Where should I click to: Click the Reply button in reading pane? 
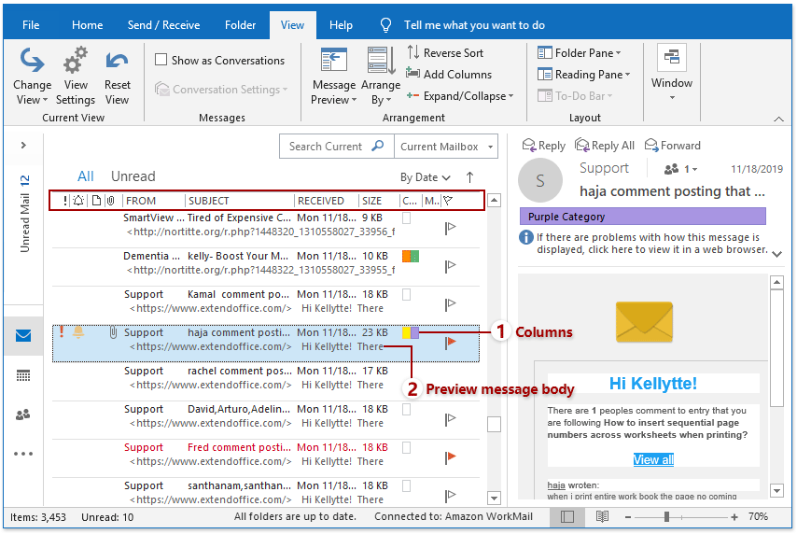(544, 146)
